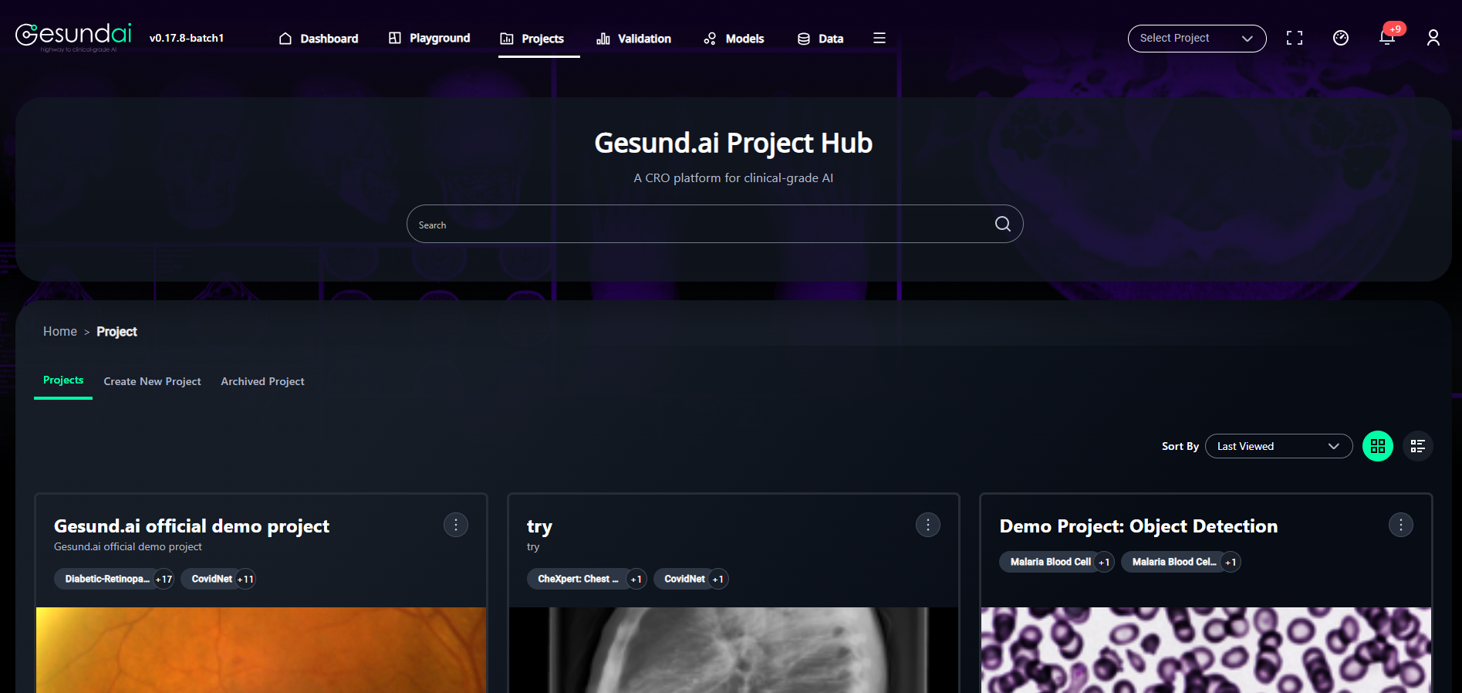This screenshot has width=1462, height=693.
Task: Go to Home breadcrumb
Action: 60,331
